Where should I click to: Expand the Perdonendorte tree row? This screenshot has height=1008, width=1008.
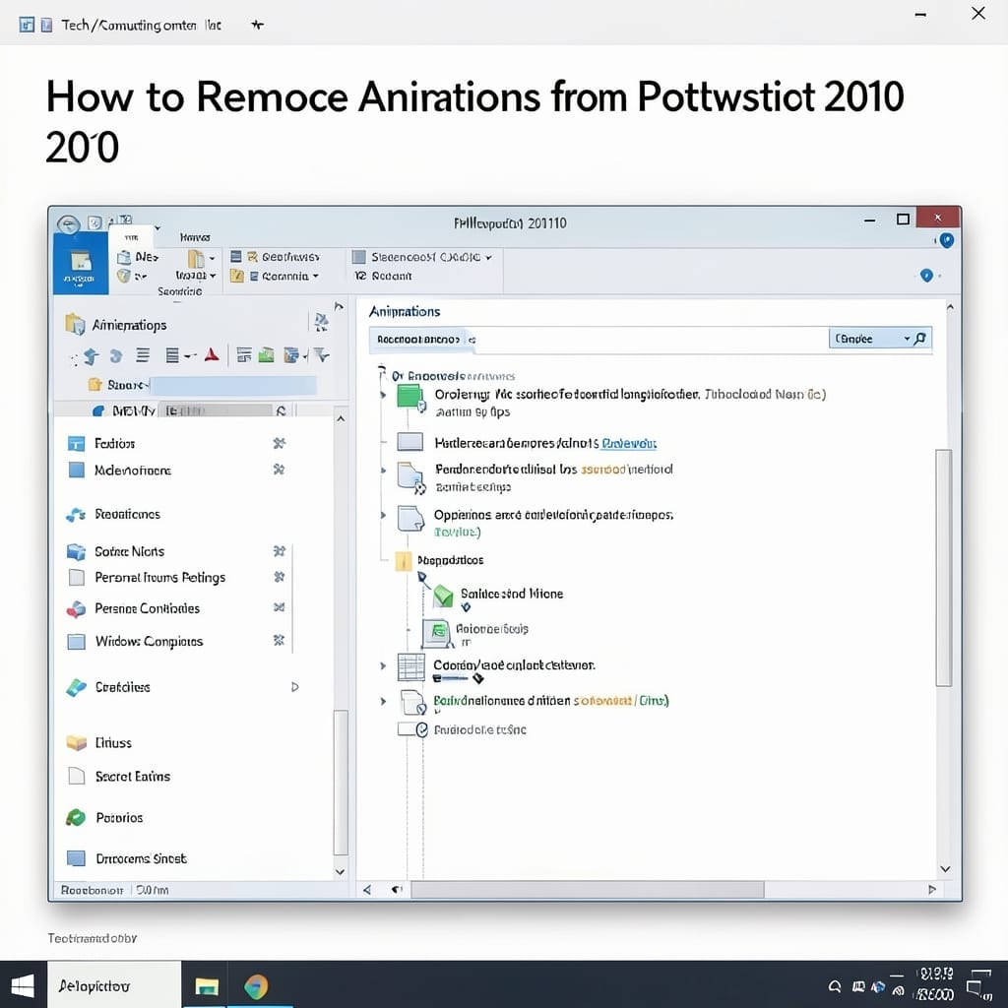point(383,470)
